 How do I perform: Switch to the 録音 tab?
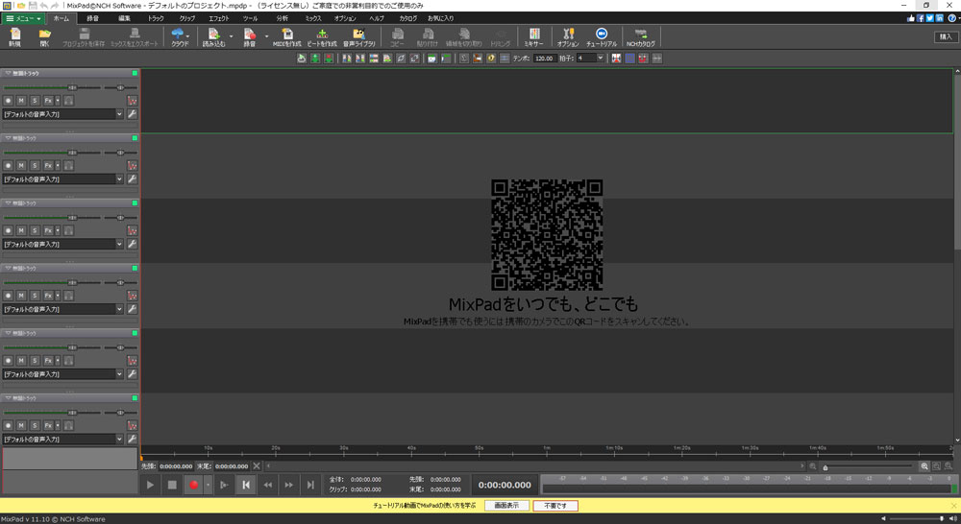click(92, 18)
